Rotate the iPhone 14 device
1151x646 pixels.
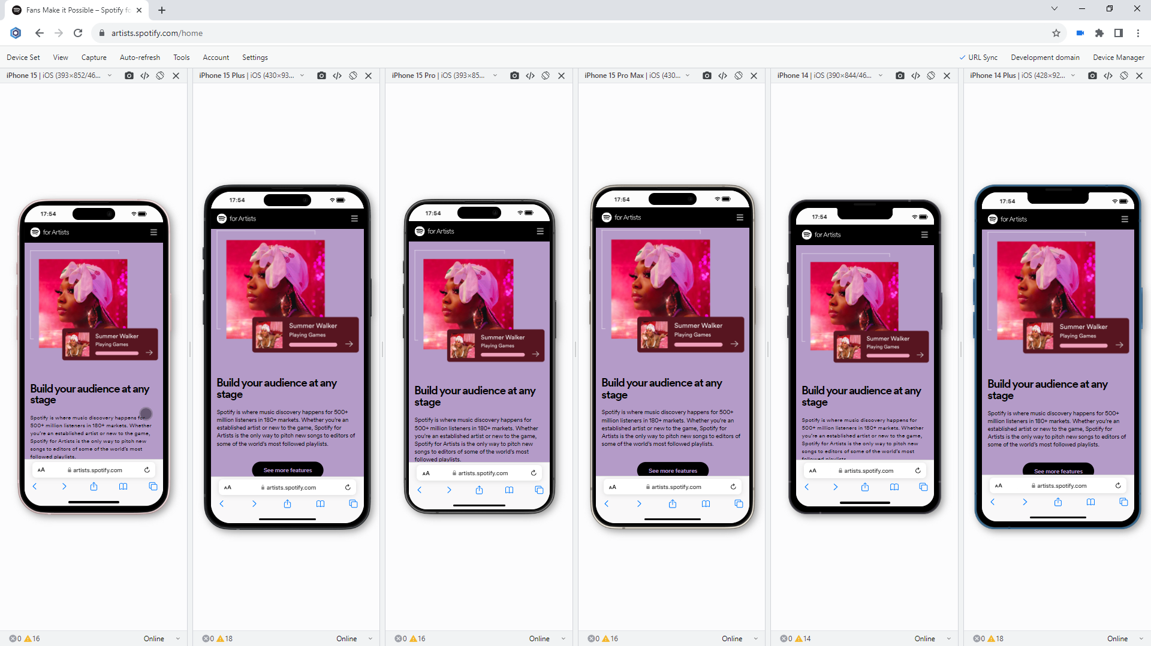click(931, 76)
